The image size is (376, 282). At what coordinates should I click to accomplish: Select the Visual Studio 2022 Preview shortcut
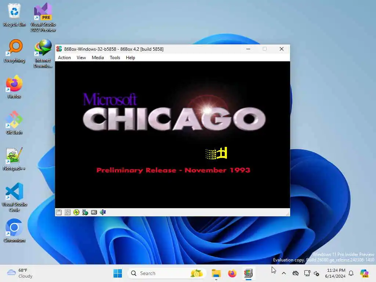(43, 17)
